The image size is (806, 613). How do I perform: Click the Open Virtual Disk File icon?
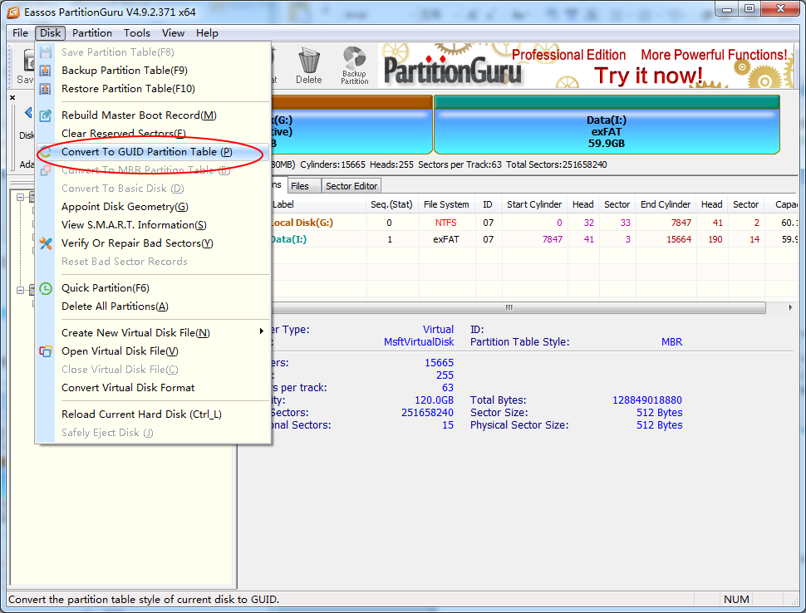(46, 351)
